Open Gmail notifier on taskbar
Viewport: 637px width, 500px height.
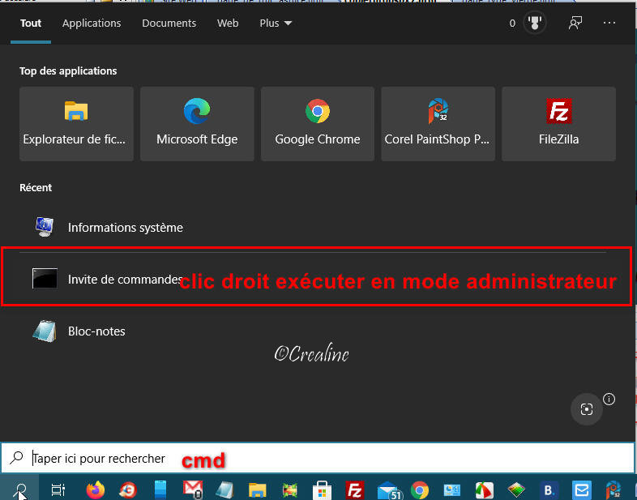coord(193,489)
